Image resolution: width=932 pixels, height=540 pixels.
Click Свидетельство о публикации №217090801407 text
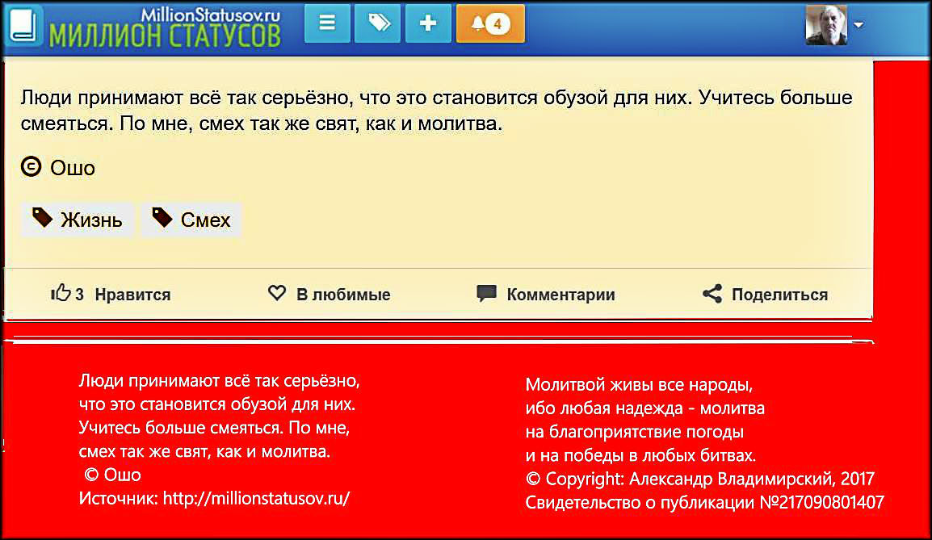click(x=705, y=503)
